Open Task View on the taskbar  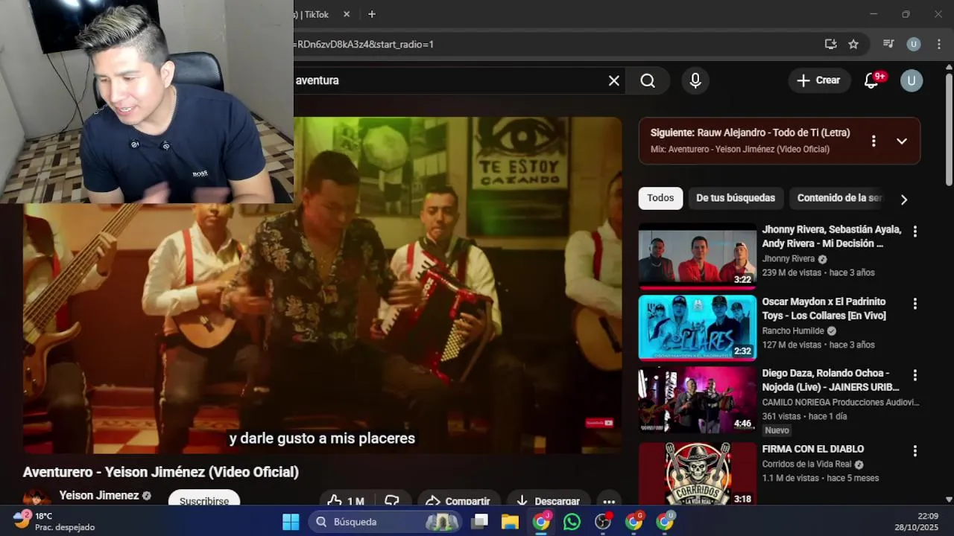[x=480, y=522]
